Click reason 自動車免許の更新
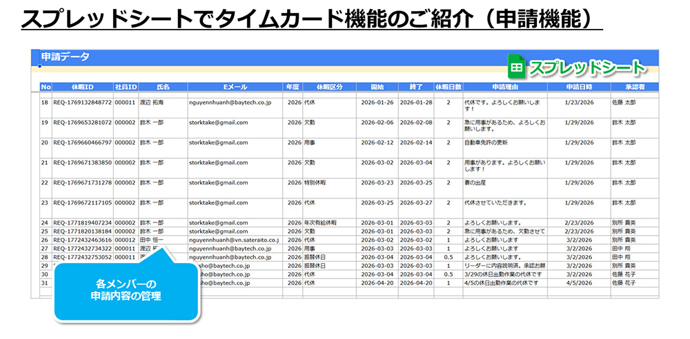690x339 pixels. pos(486,143)
